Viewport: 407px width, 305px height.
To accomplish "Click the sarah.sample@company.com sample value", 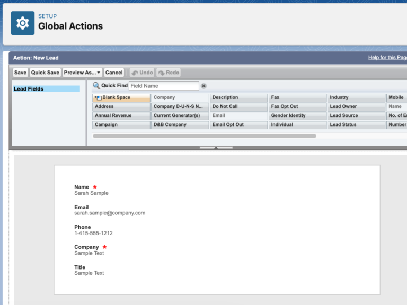I will click(x=110, y=213).
